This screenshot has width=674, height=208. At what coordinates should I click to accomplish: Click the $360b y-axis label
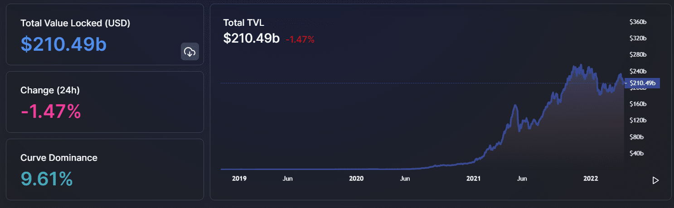coord(638,22)
